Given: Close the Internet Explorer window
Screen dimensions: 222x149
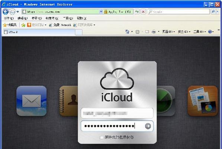Looking at the screenshot, I should (218, 4).
